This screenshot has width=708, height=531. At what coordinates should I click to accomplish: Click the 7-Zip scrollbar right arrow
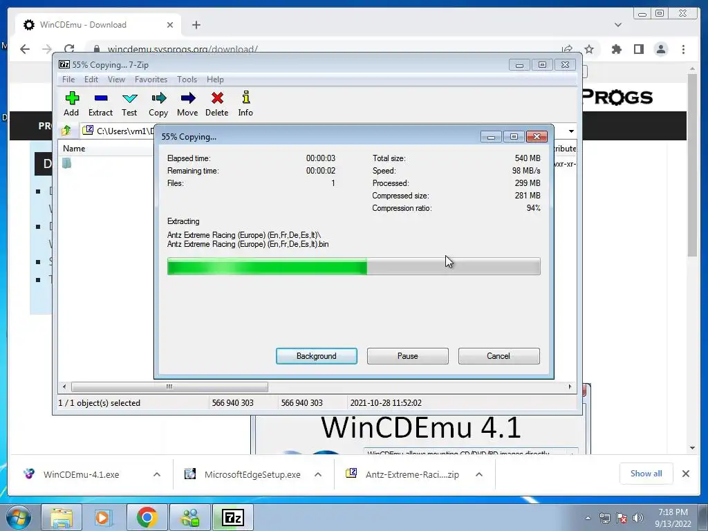570,386
